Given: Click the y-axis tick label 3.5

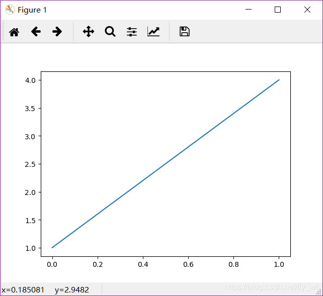Looking at the screenshot, I should point(30,109).
